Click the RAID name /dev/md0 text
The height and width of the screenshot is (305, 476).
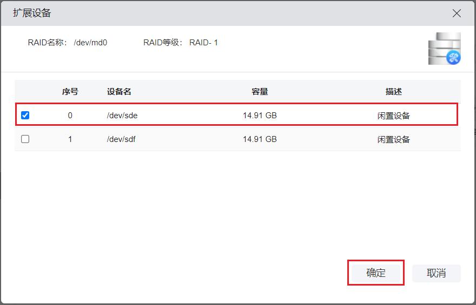(x=90, y=42)
